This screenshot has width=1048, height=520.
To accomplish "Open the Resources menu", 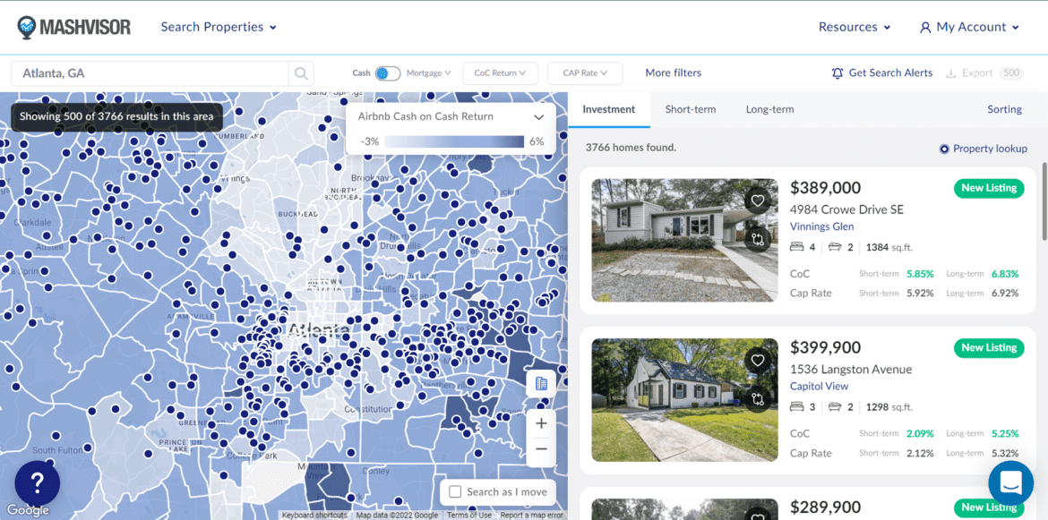I will [x=854, y=27].
